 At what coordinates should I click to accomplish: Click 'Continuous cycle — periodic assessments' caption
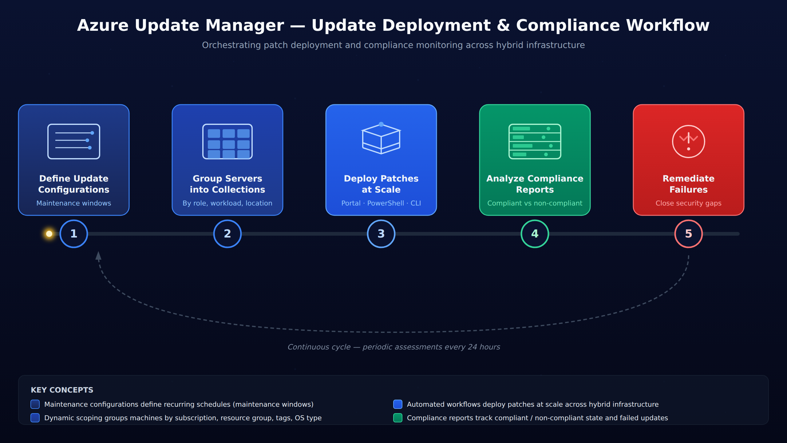click(x=394, y=347)
